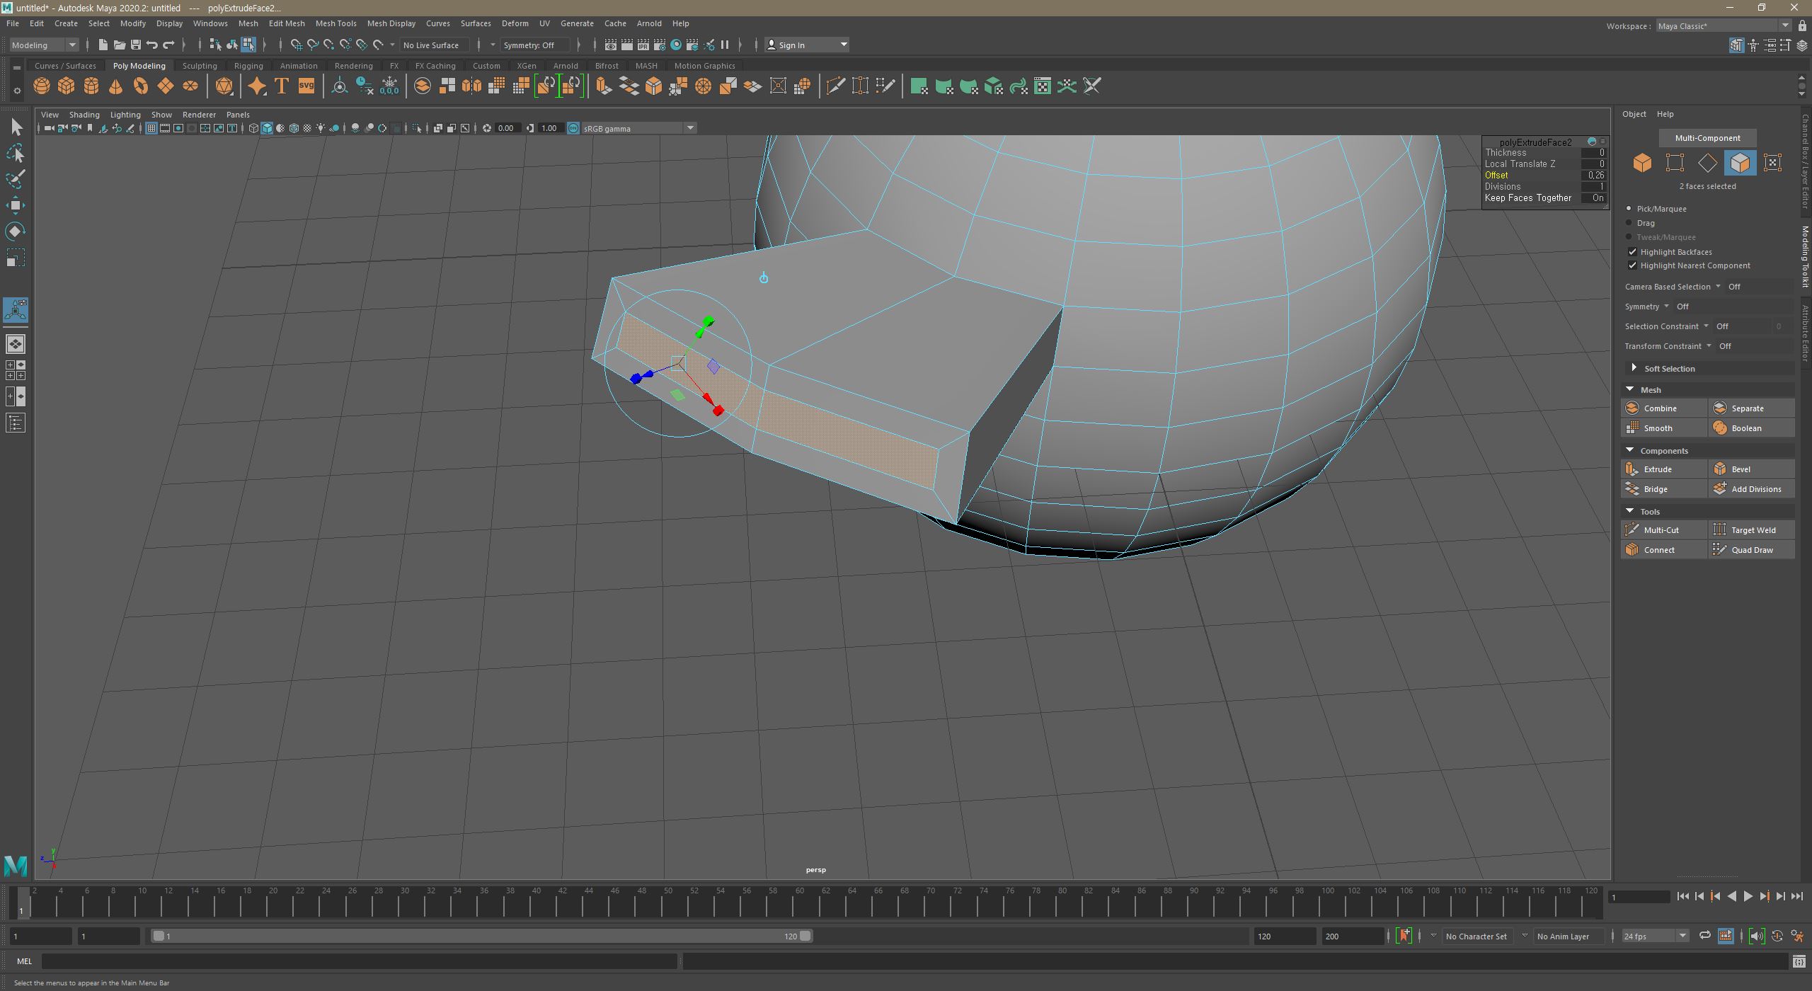Expand the Soft Selection section
This screenshot has width=1812, height=991.
pyautogui.click(x=1634, y=368)
